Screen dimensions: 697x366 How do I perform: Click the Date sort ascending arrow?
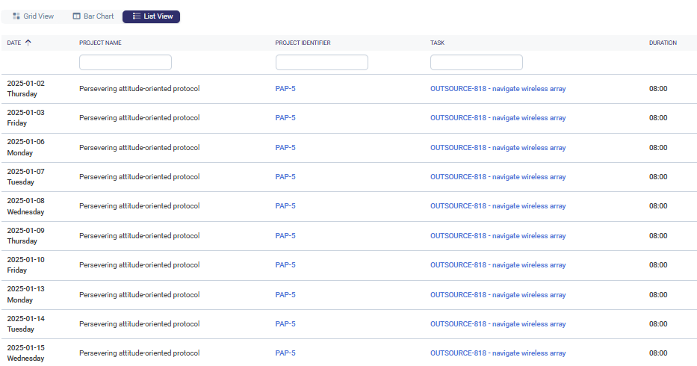28,43
